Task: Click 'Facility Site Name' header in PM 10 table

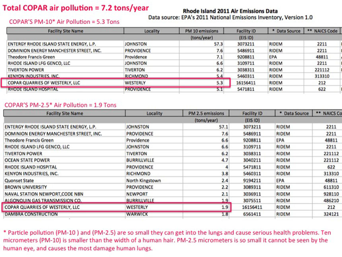Action: [x=66, y=31]
